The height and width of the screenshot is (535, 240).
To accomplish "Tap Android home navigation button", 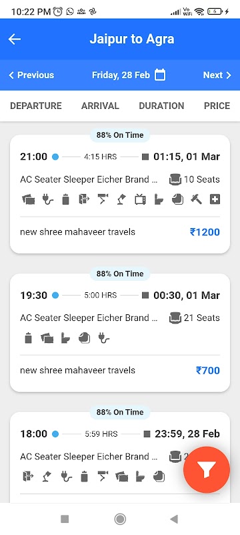I will tap(119, 520).
